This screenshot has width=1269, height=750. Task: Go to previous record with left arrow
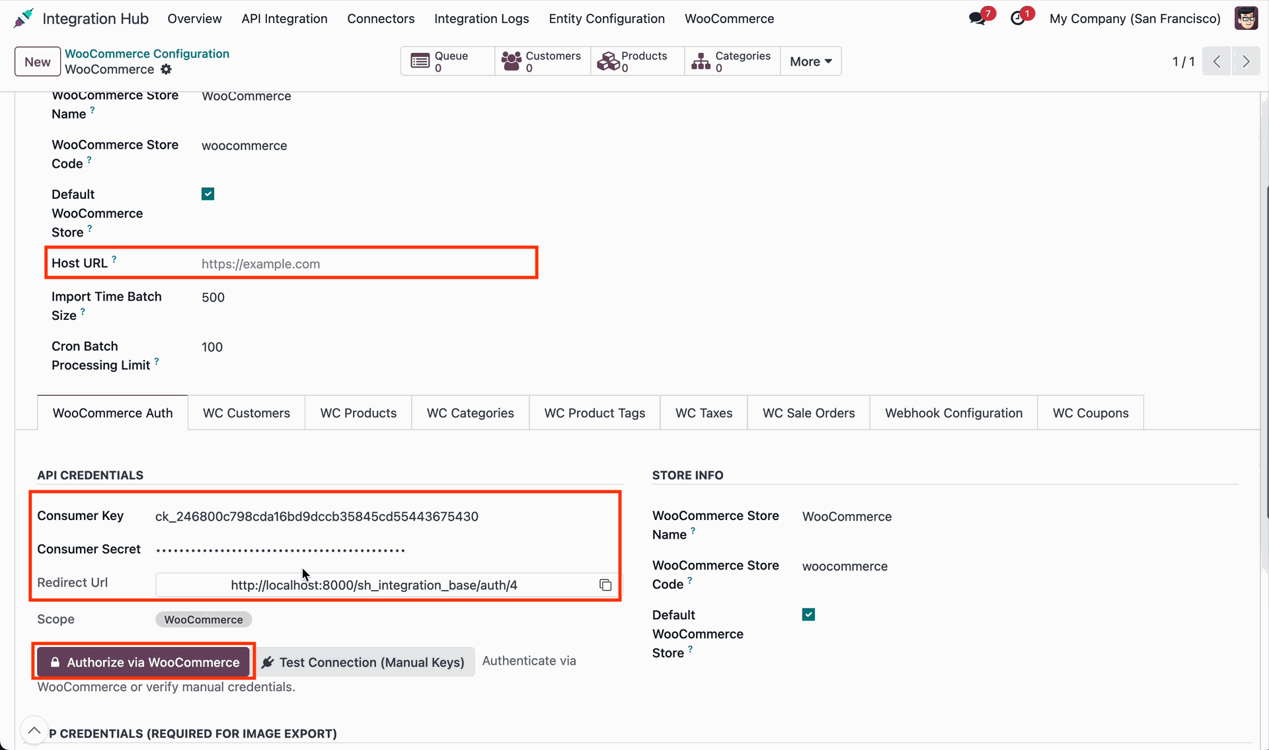pos(1216,61)
